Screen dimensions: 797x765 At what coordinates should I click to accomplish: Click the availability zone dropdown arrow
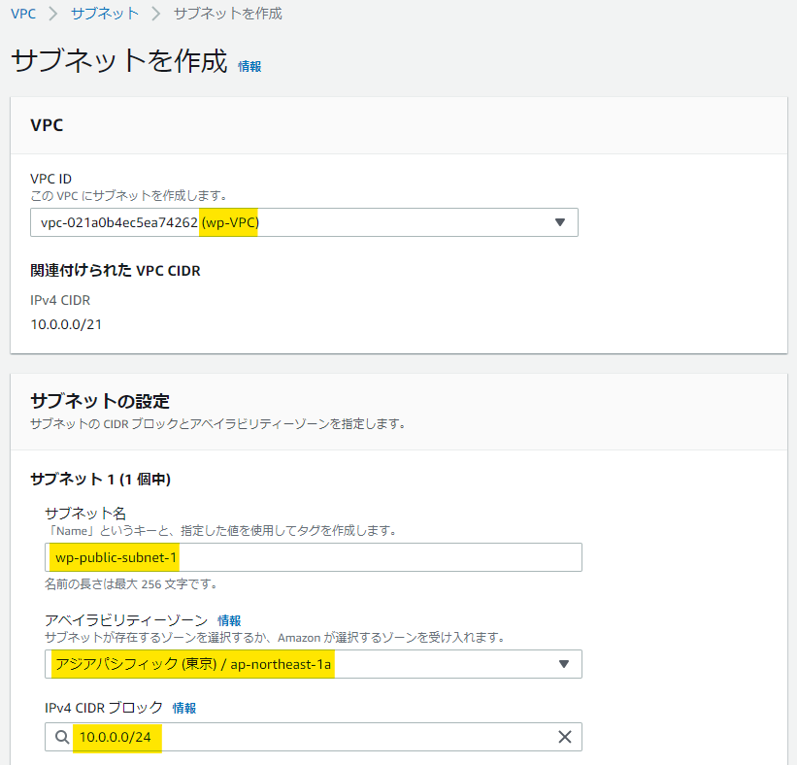563,664
